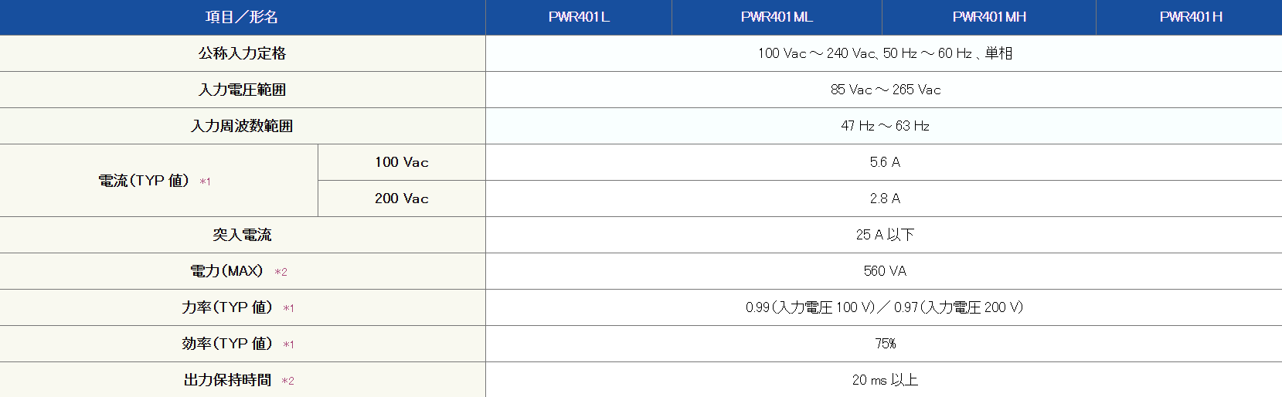Select the 入力周波数範囲 row label
Screen dimensions: 1282x397
click(x=242, y=126)
